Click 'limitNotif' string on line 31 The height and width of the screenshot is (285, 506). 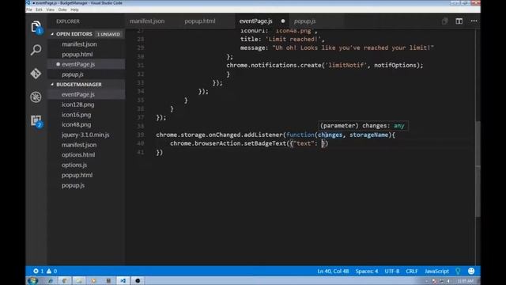point(346,65)
